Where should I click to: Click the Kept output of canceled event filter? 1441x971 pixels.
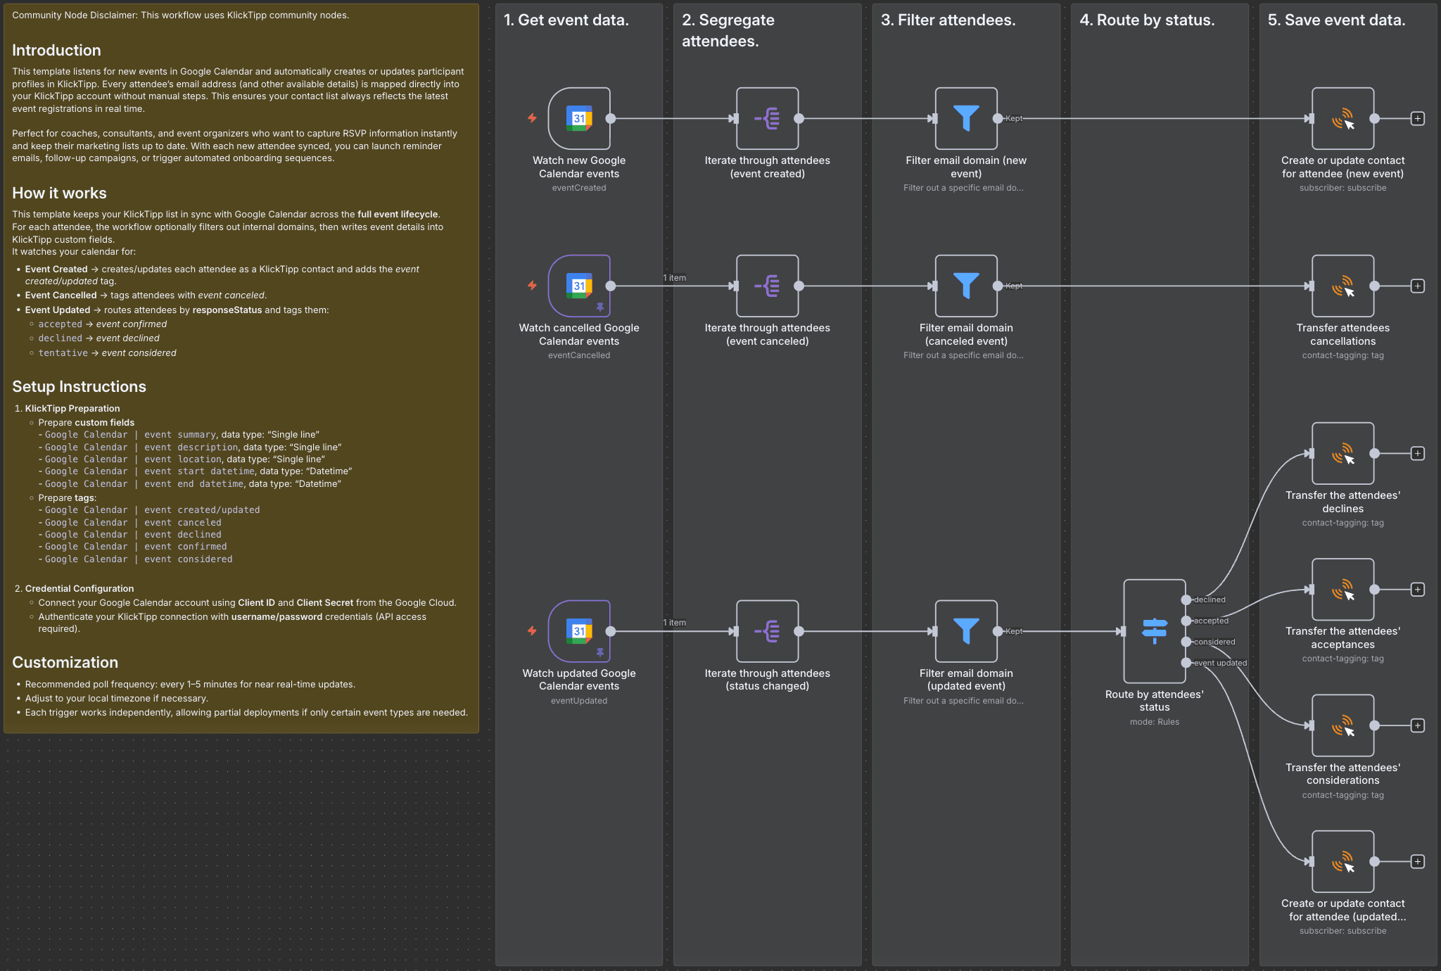coord(998,286)
